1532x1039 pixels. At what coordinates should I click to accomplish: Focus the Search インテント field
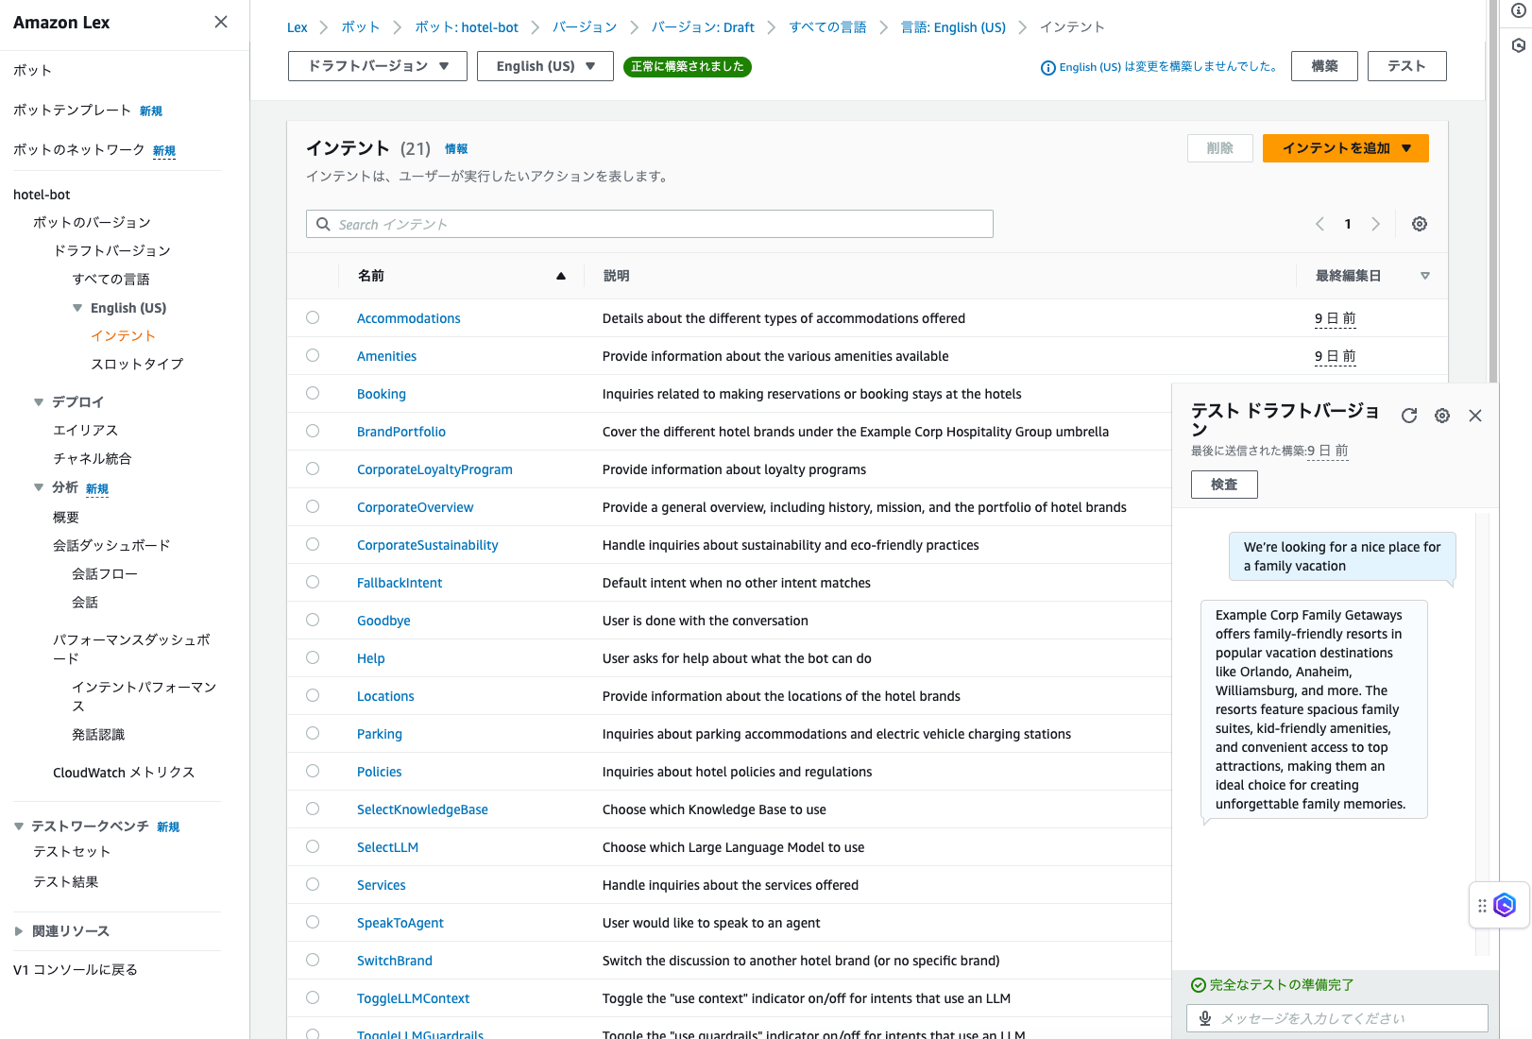coord(650,224)
